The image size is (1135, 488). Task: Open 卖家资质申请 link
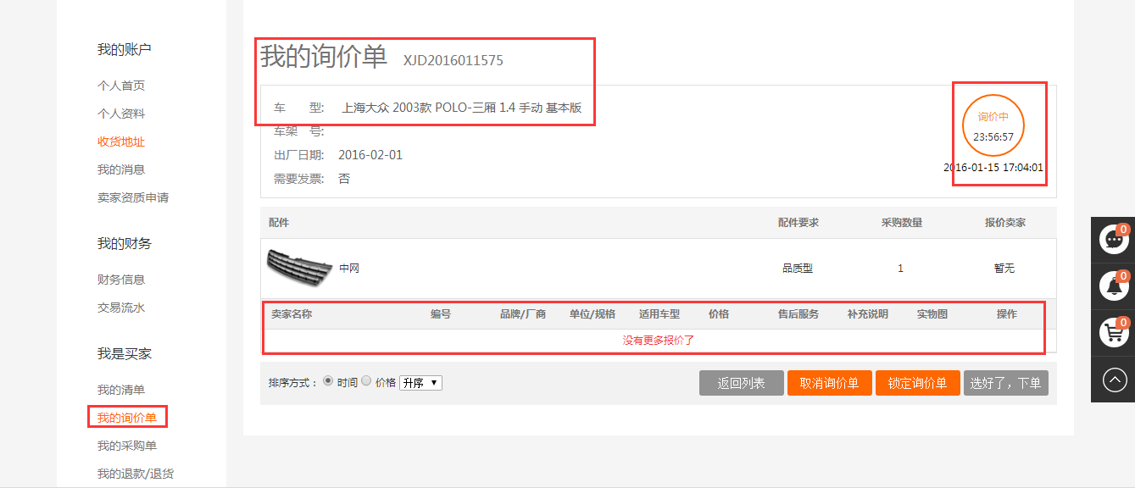tap(133, 197)
